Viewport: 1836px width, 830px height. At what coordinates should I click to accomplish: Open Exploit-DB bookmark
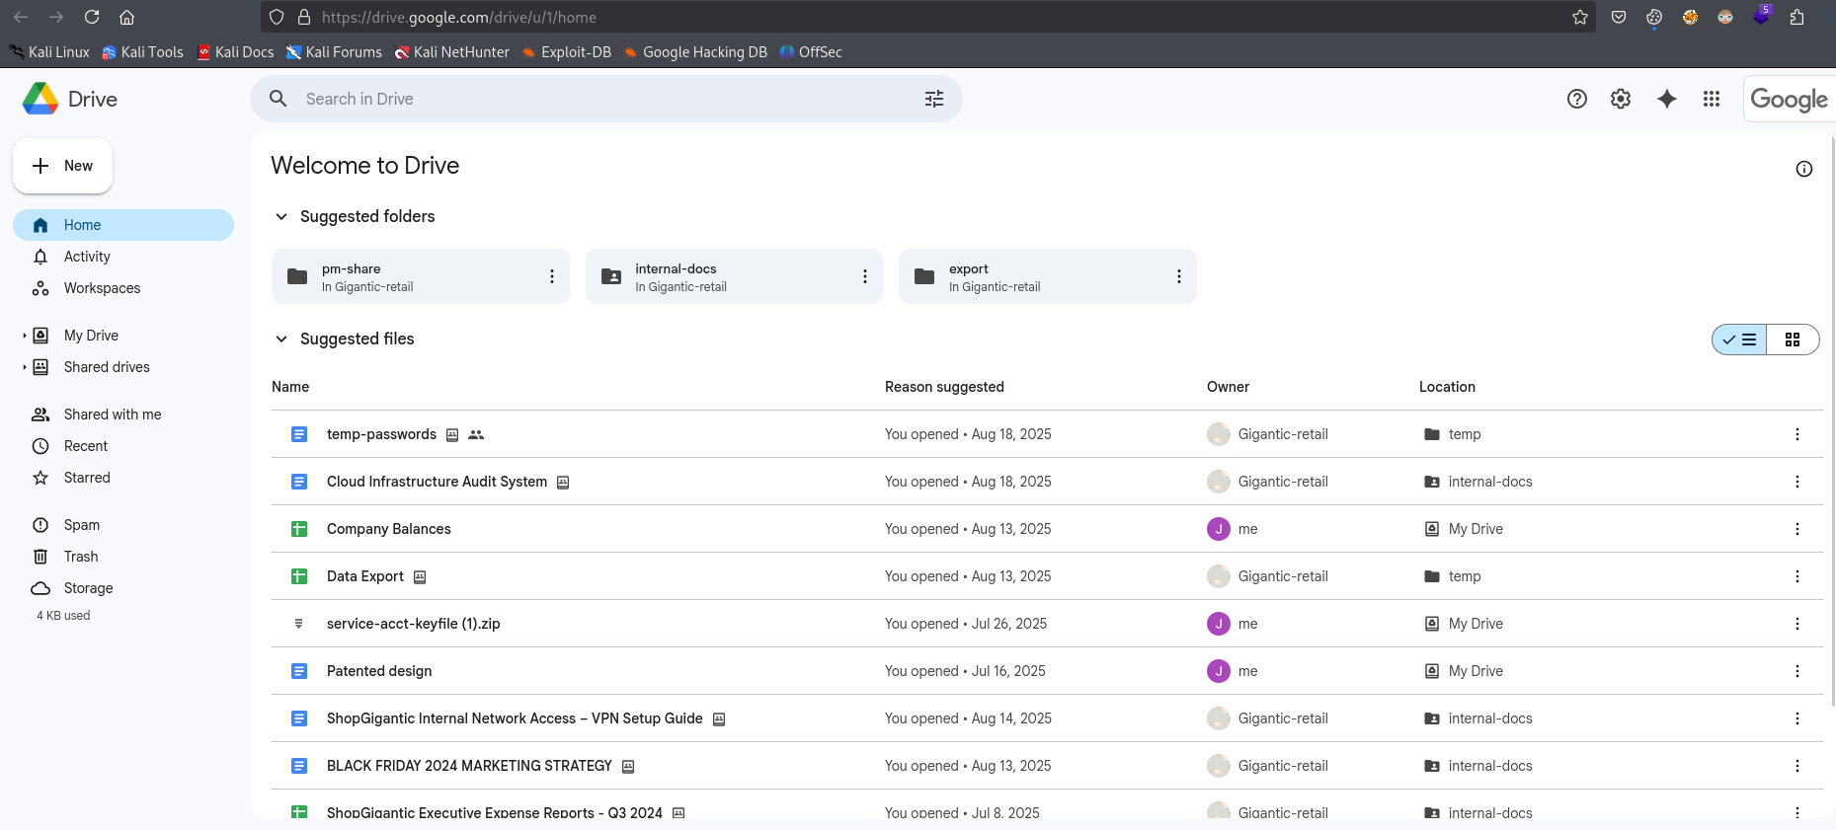point(567,52)
